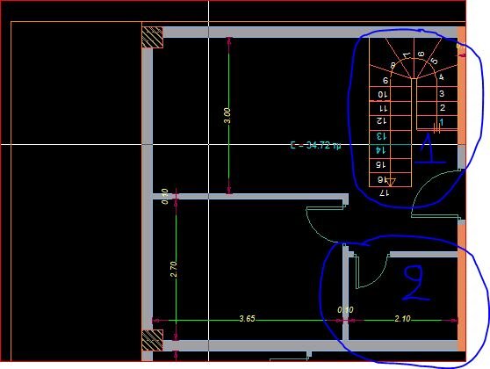
Task: Select the top hatched column symbol
Action: click(153, 37)
